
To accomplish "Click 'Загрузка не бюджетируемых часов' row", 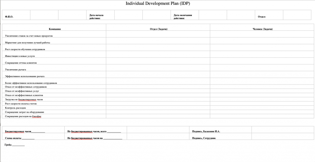I will tap(158, 99).
